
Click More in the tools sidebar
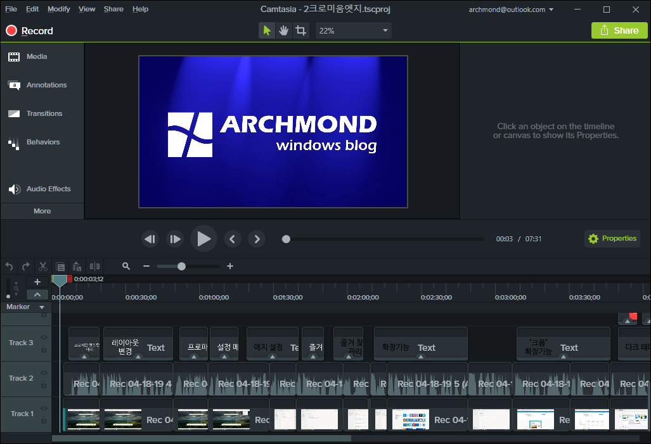tap(42, 211)
